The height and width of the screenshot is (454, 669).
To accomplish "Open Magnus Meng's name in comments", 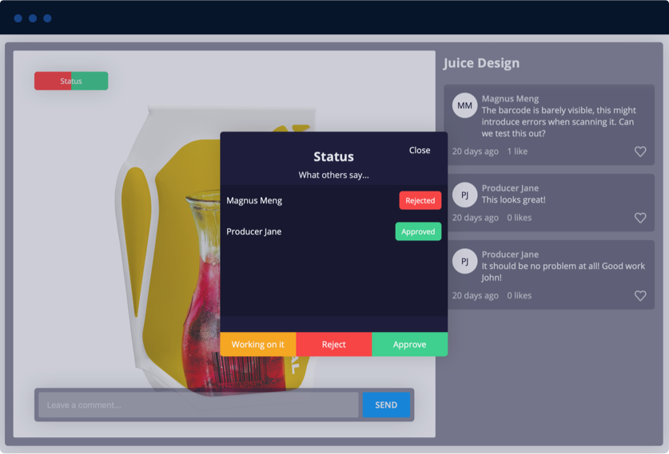I will [510, 99].
